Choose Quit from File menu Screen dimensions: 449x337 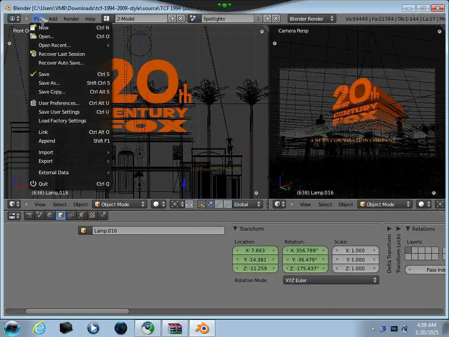click(x=71, y=184)
